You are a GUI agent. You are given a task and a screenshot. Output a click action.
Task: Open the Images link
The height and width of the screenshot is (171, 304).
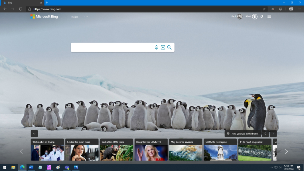point(74,17)
